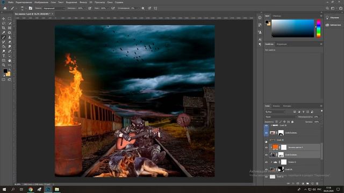Open layer filter type dropdown
The width and height of the screenshot is (344, 193).
pyautogui.click(x=276, y=112)
